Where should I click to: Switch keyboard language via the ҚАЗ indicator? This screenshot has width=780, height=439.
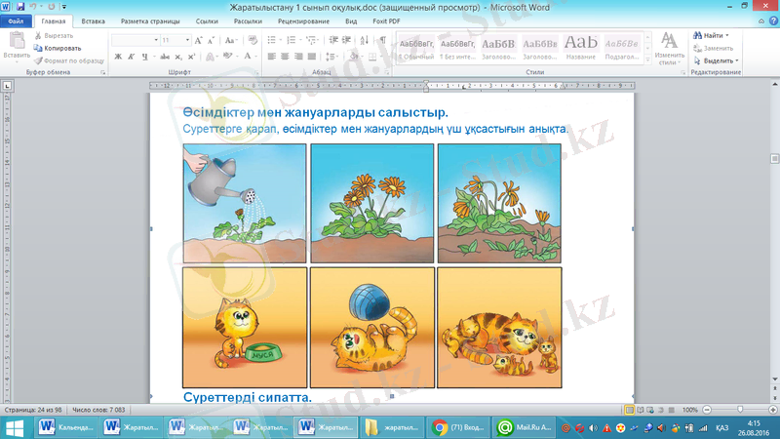721,427
